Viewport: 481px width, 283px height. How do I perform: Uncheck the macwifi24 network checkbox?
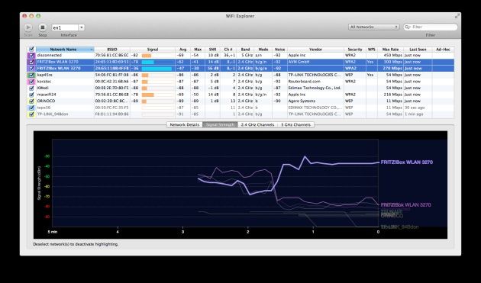tap(31, 95)
